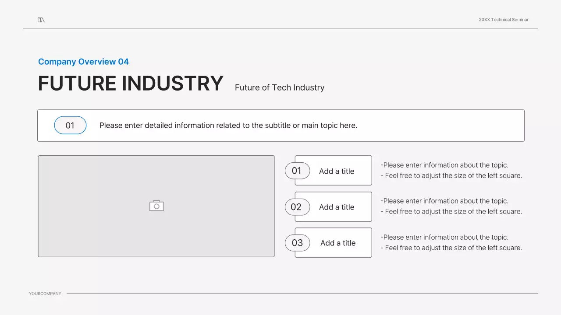Click 'Add a title' text next to 03

(x=338, y=243)
